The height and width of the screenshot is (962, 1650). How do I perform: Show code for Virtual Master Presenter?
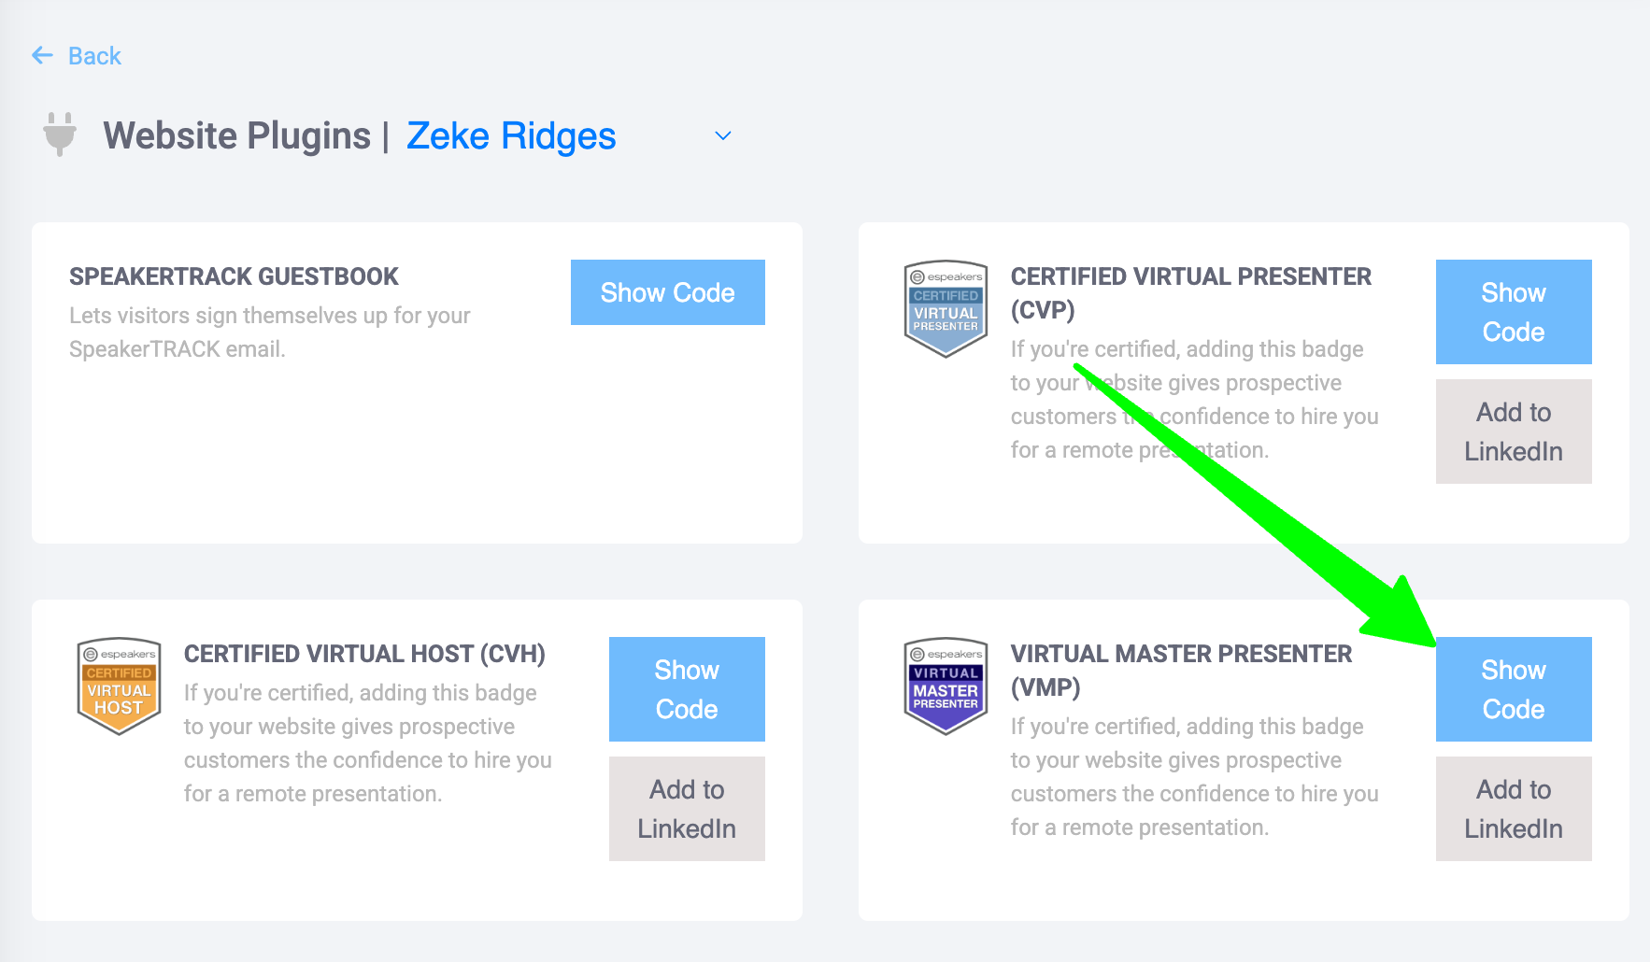coord(1513,689)
